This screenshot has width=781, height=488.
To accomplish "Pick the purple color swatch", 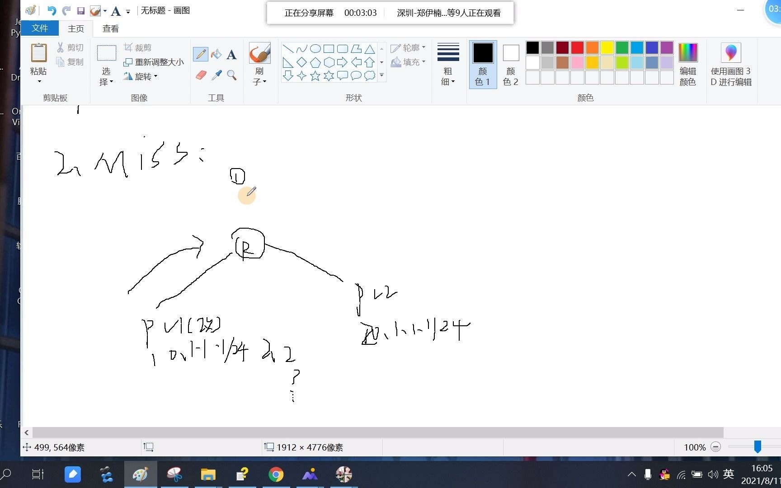I will [667, 47].
